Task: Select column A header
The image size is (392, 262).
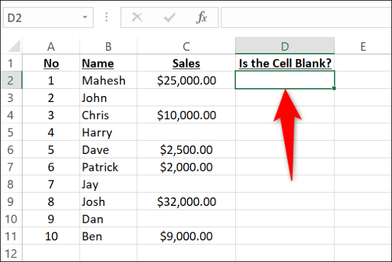Action: point(51,46)
